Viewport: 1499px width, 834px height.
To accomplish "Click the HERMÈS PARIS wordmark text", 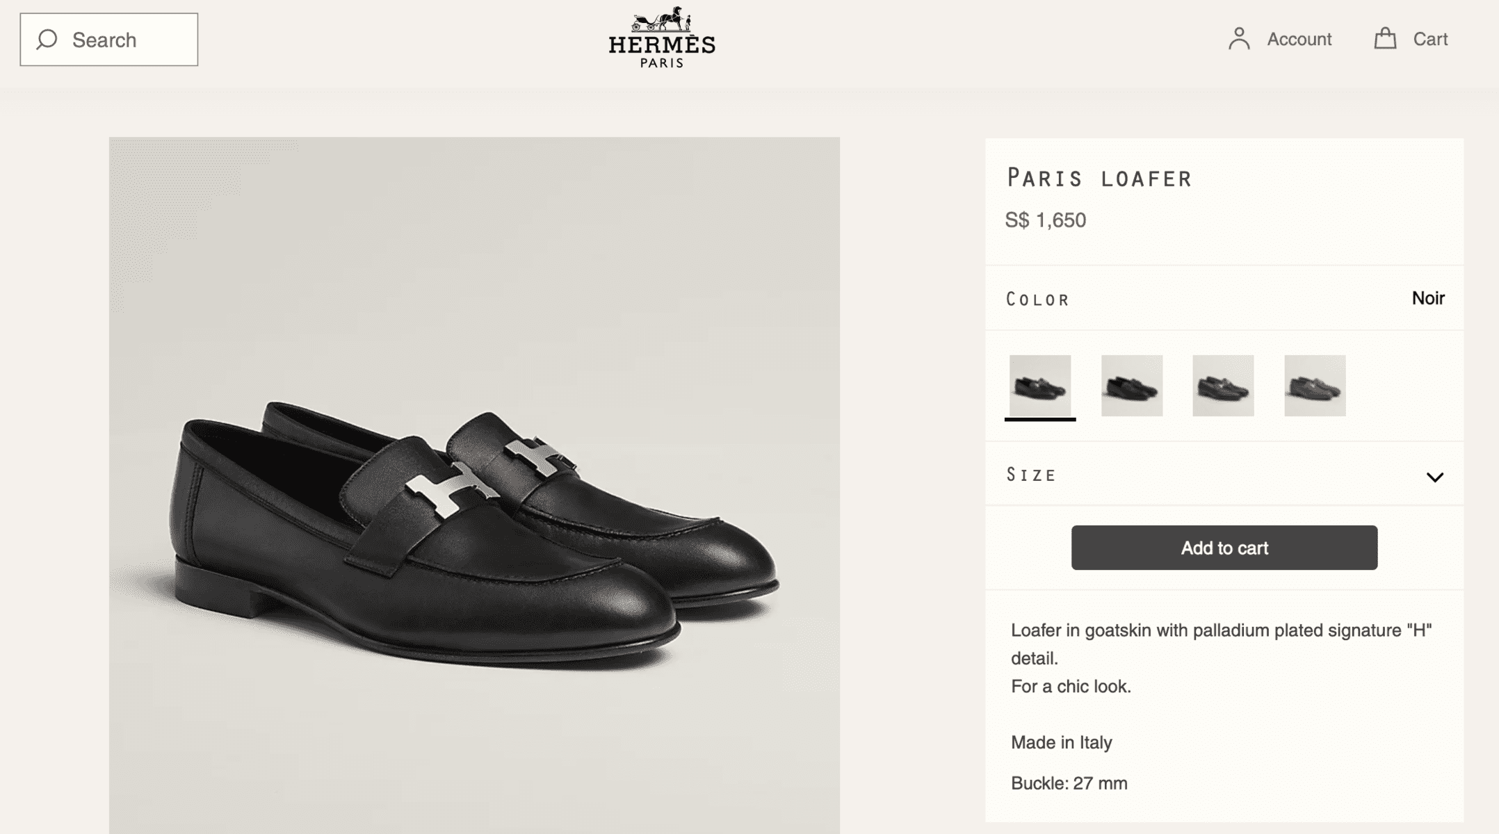I will click(662, 52).
